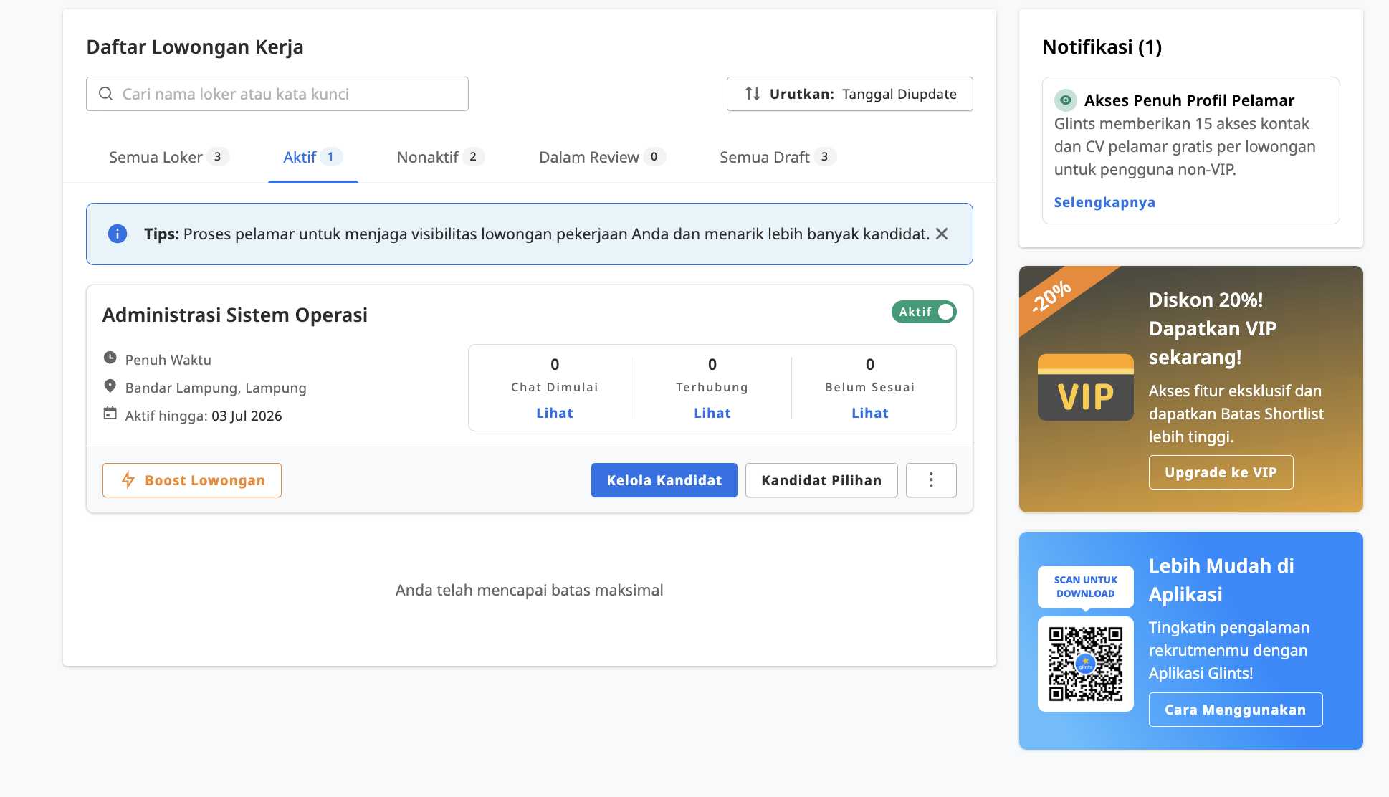The image size is (1389, 797).
Task: Click the calendar icon near expiry date
Action: (x=110, y=414)
